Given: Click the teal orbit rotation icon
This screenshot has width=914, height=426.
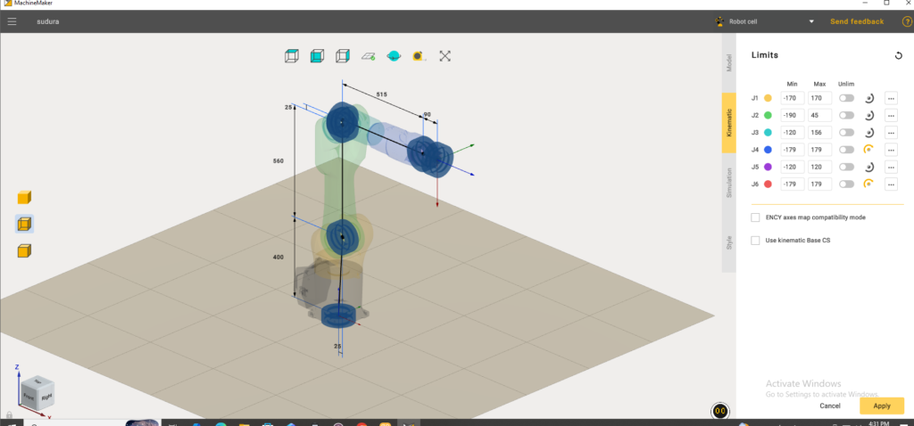Looking at the screenshot, I should 394,56.
